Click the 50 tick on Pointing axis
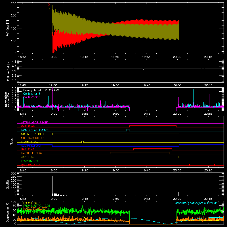The image size is (227, 227). pyautogui.click(x=14, y=53)
